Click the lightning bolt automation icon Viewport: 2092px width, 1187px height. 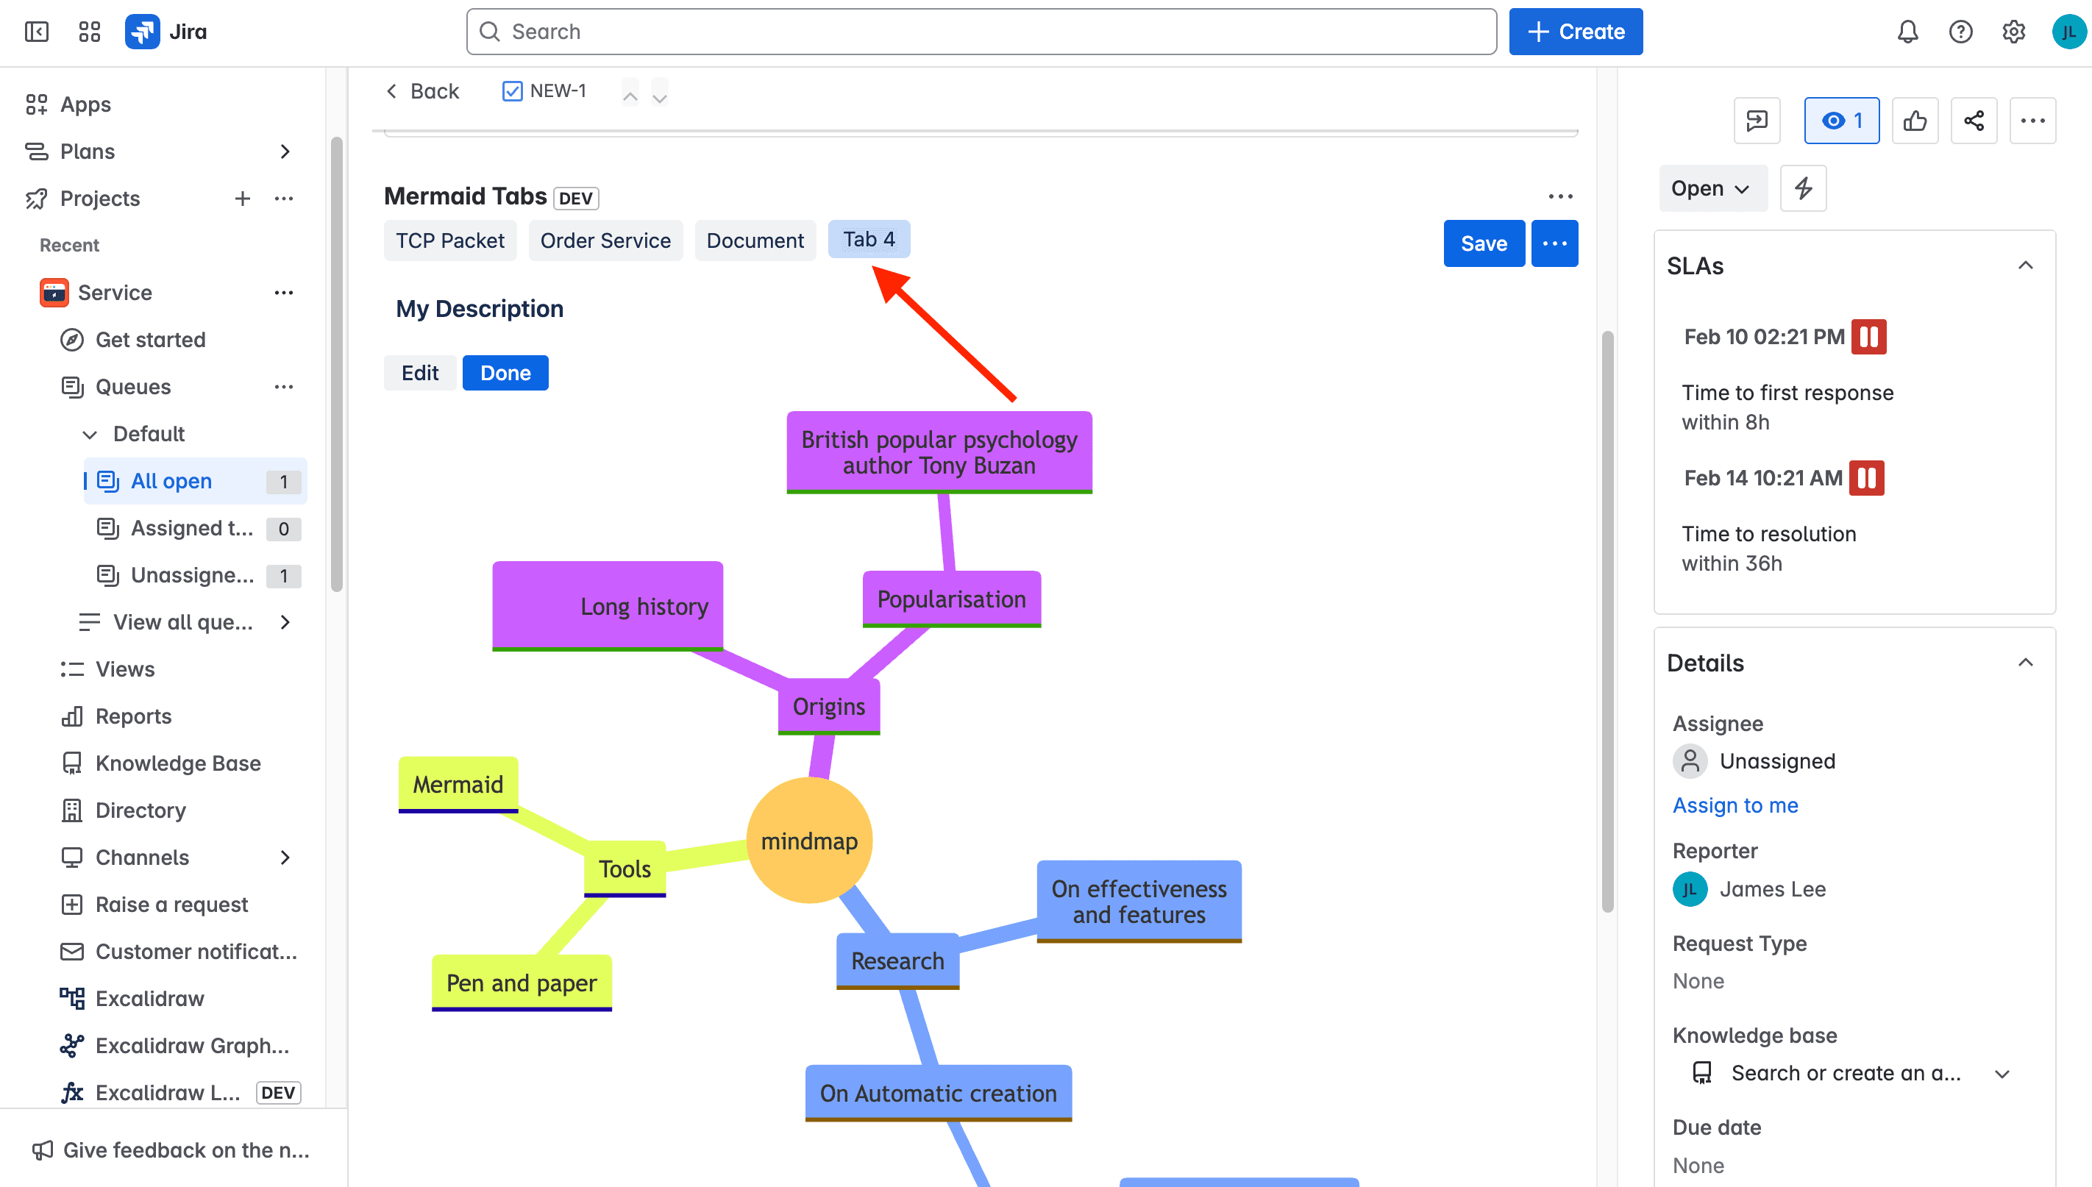click(1803, 188)
